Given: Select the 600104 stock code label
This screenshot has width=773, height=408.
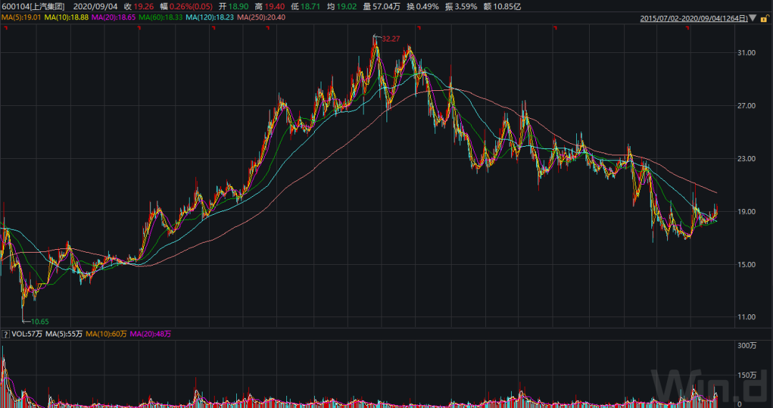Looking at the screenshot, I should (x=14, y=6).
